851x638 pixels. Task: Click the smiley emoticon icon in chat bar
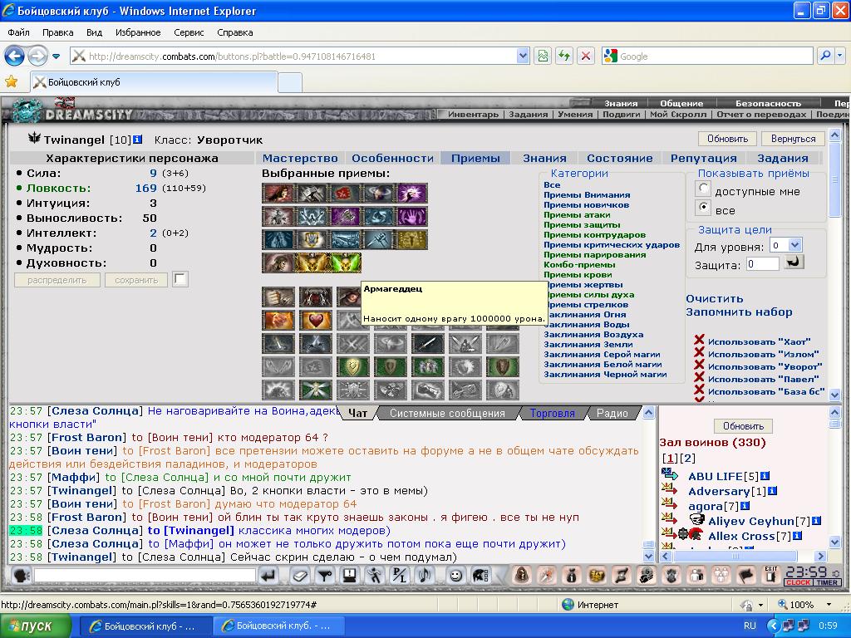pos(455,575)
